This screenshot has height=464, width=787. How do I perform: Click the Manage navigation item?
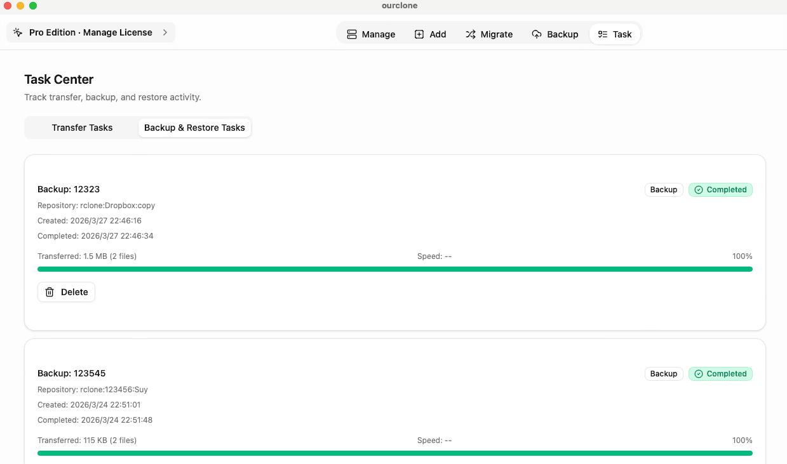[x=371, y=34]
